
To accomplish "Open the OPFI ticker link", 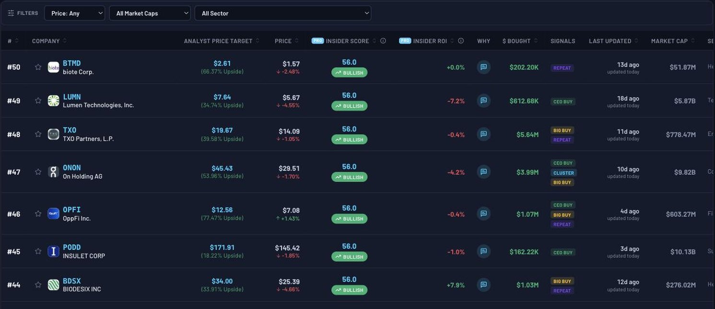I will (x=71, y=210).
